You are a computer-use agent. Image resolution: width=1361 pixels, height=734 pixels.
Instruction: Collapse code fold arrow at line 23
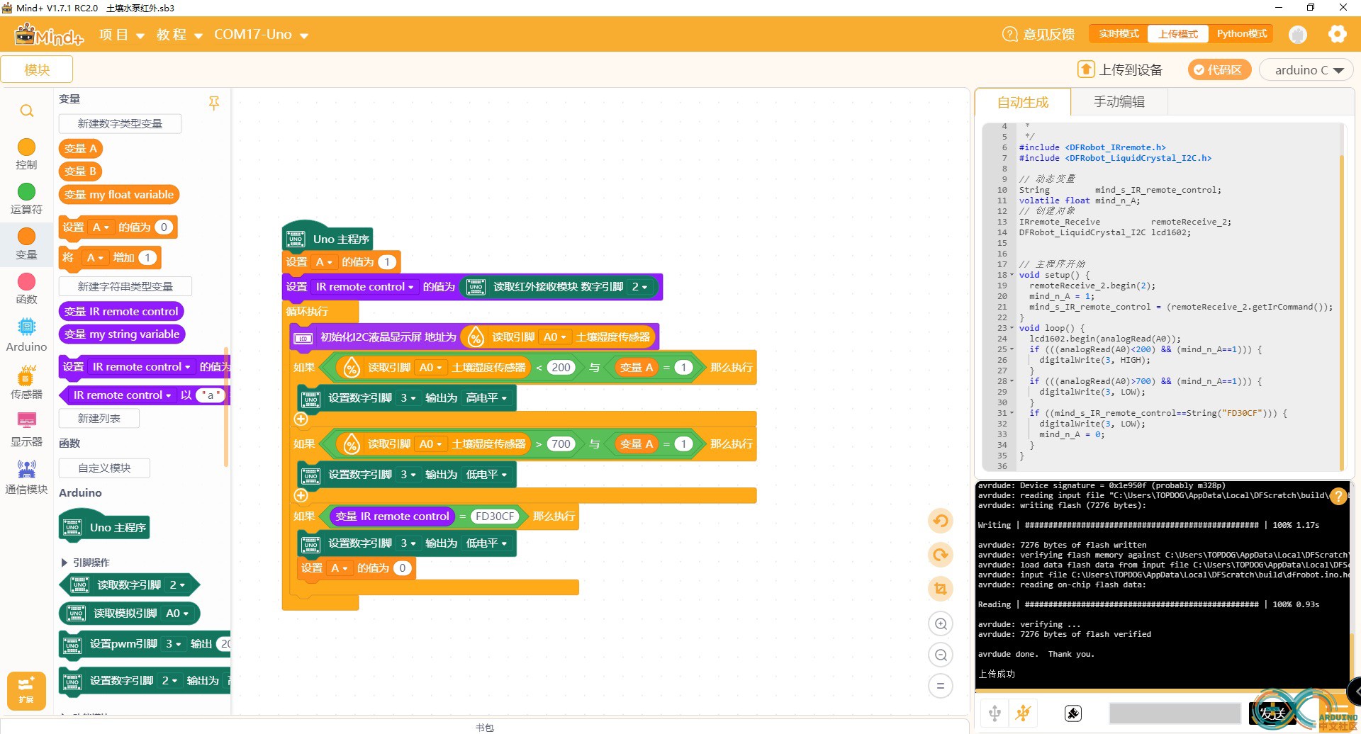pos(1012,328)
